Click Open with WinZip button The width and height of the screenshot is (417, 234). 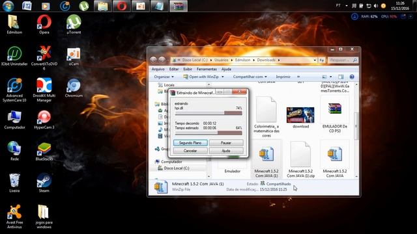pos(201,77)
